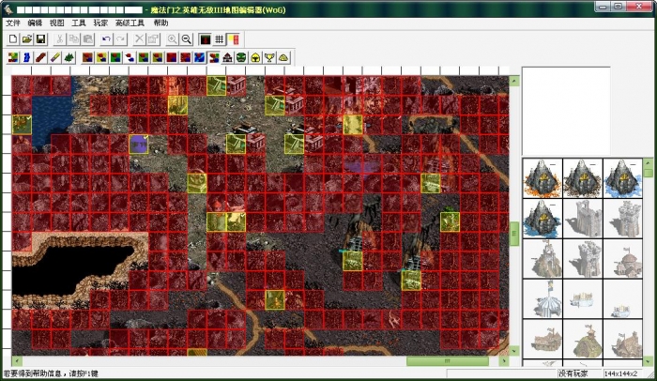Pick round grey castle tower thumbnail
Screen dimensions: 657x381
click(623, 219)
